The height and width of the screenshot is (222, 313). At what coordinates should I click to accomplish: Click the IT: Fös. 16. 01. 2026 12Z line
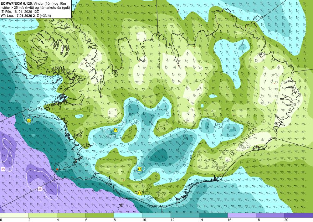tap(20, 12)
